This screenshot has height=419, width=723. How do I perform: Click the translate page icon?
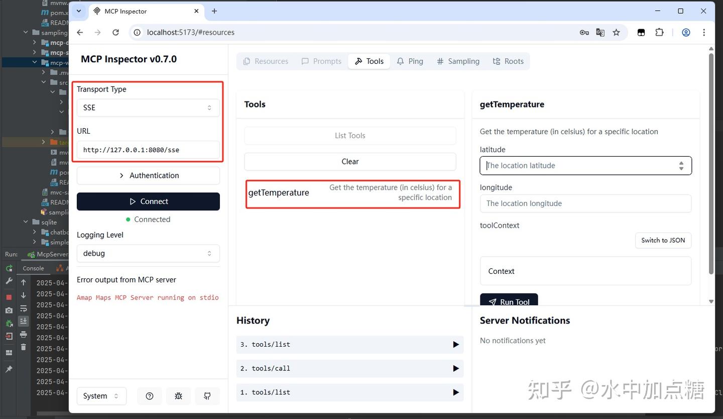600,32
